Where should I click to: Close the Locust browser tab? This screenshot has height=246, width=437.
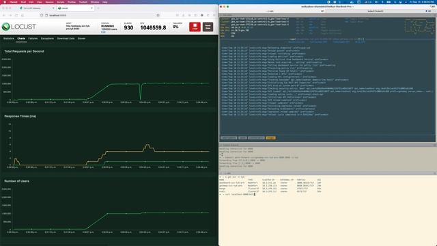pos(91,8)
